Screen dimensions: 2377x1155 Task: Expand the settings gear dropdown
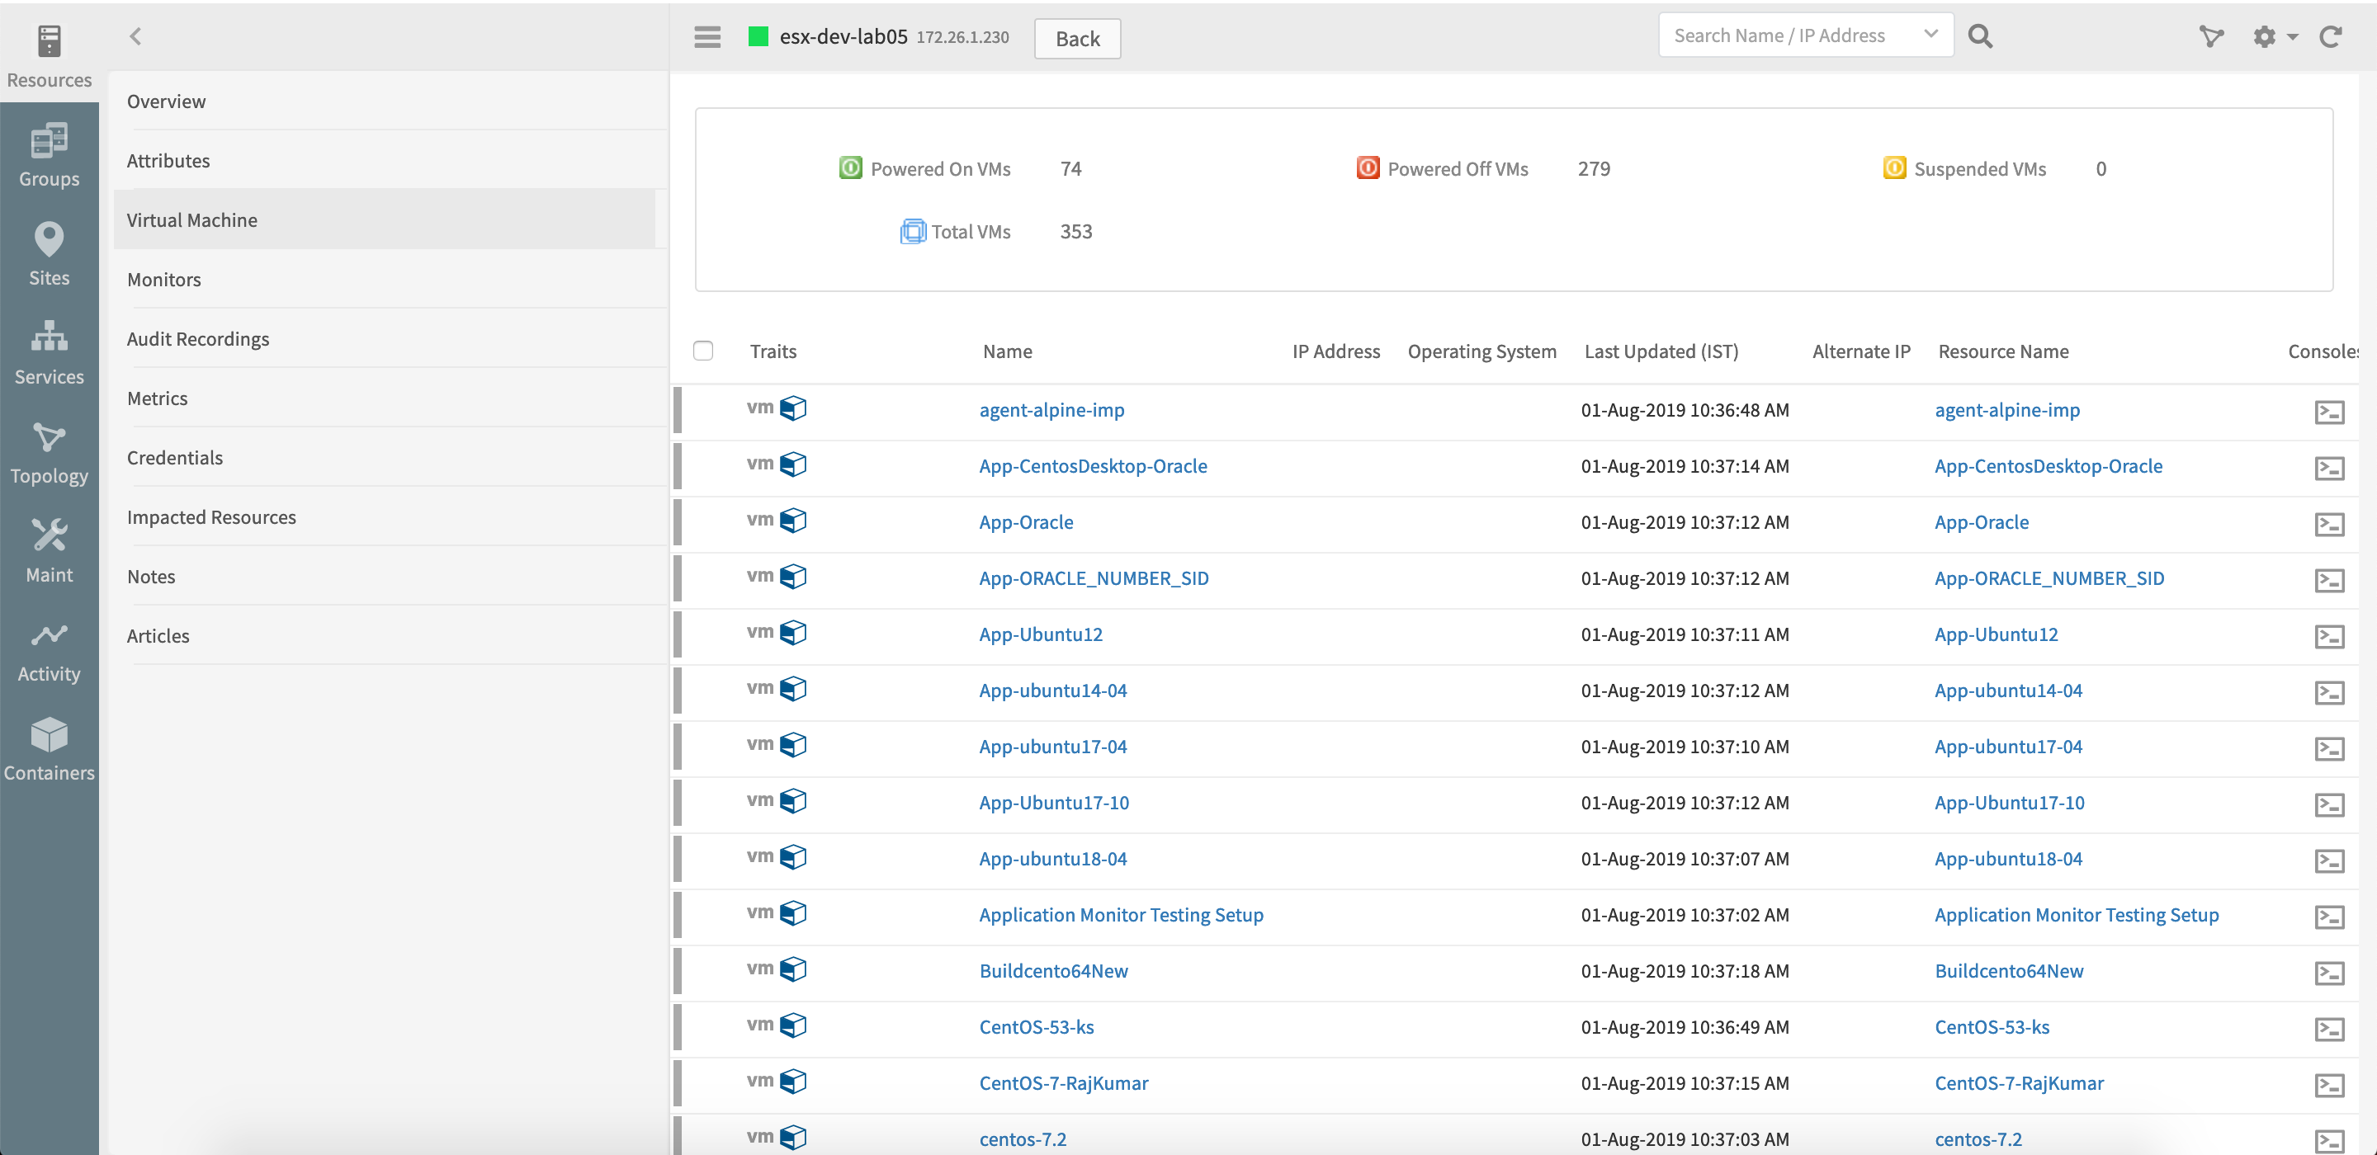[2275, 37]
